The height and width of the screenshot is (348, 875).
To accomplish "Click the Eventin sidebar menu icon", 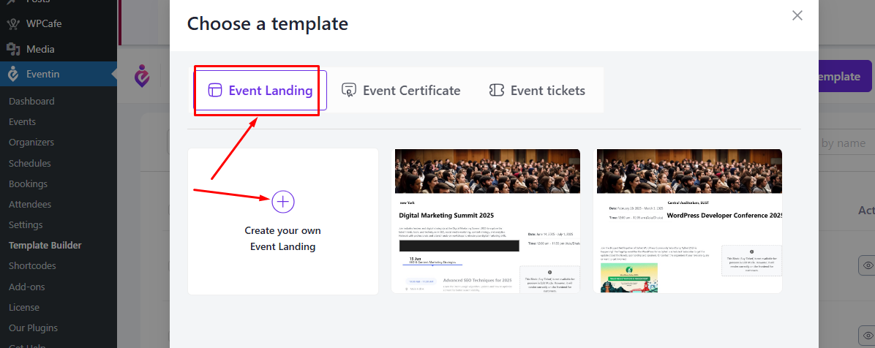I will point(13,74).
